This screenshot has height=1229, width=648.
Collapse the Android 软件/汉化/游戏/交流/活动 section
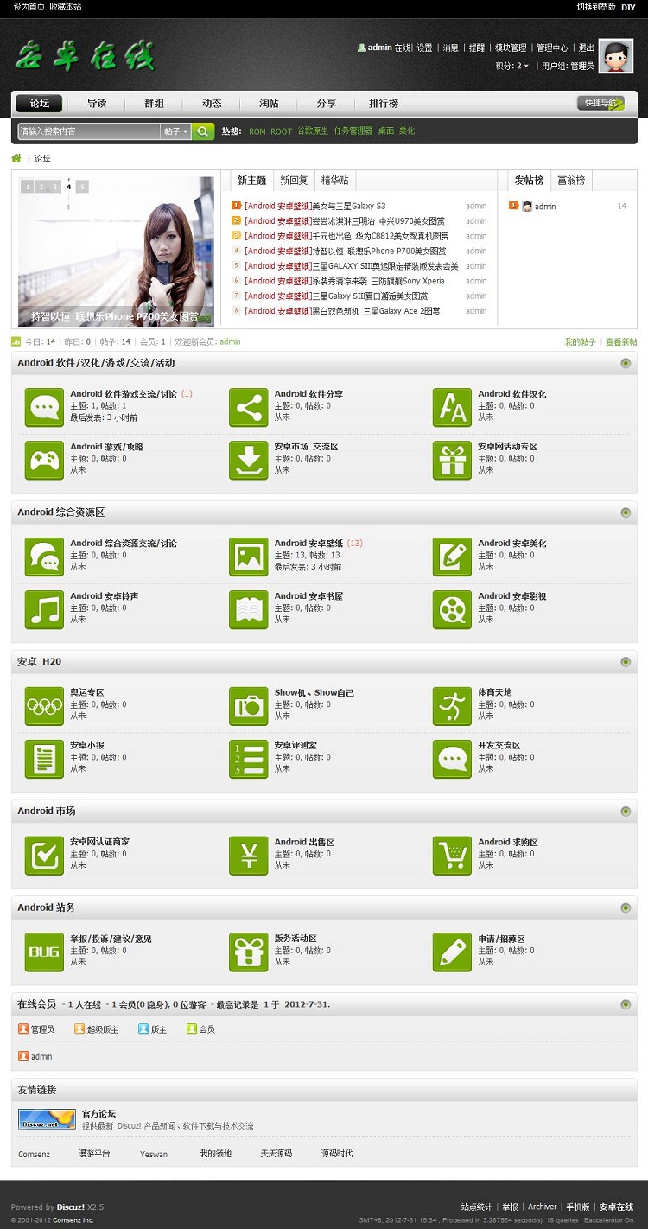[626, 363]
